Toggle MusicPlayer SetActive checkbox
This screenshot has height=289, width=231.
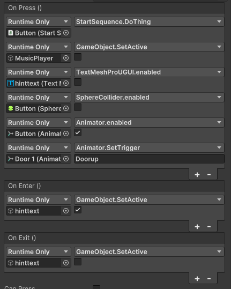pos(78,57)
